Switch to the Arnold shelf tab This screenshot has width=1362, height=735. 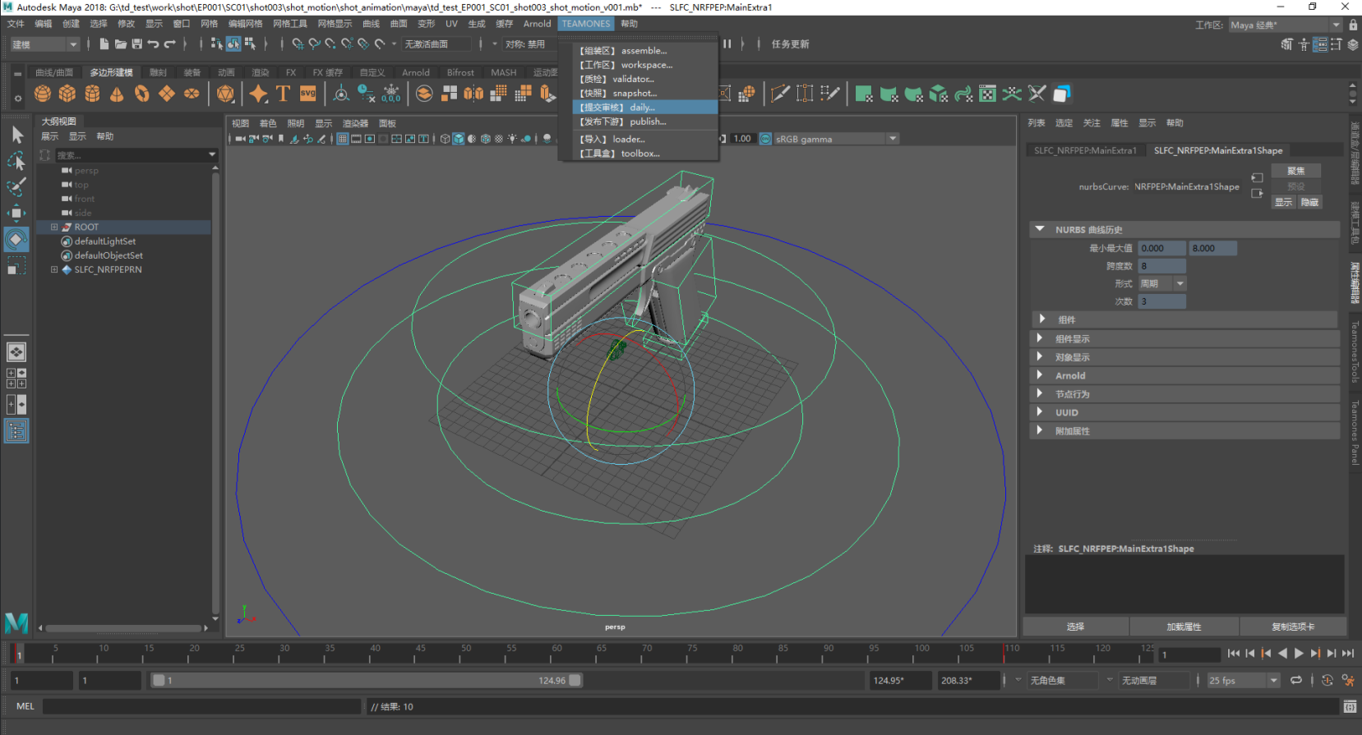tap(415, 72)
